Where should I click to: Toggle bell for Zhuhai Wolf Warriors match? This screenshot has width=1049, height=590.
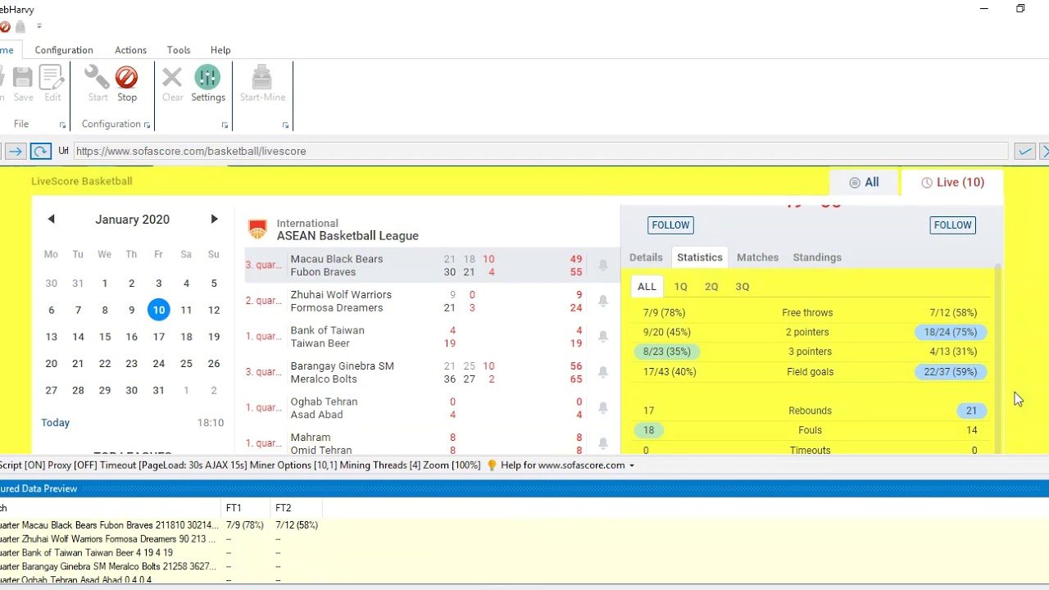coord(603,301)
